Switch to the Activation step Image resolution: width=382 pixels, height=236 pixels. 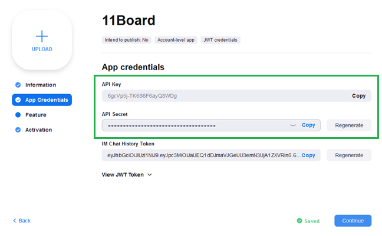(38, 129)
